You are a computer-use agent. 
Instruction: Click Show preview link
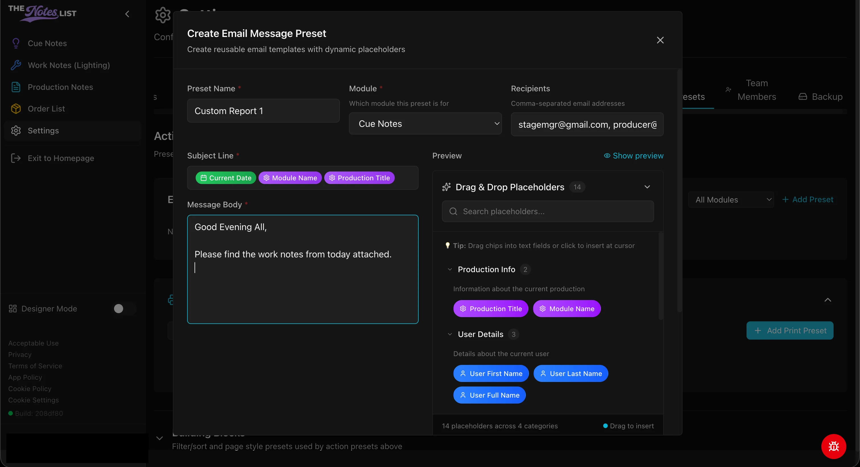[633, 156]
